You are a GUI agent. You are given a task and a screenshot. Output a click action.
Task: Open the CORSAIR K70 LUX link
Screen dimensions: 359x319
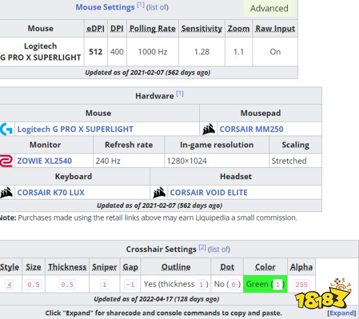51,192
